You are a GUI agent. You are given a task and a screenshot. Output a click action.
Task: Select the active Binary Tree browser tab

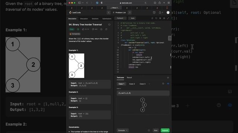coord(115,8)
